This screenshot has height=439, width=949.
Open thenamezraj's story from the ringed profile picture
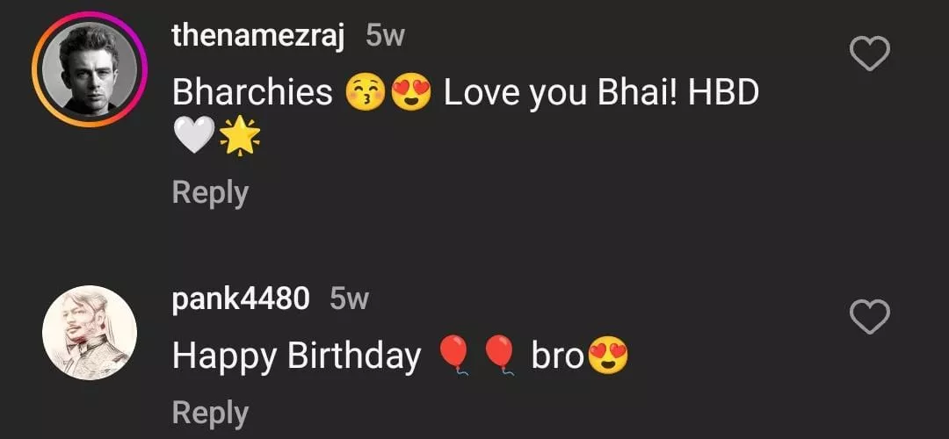90,69
